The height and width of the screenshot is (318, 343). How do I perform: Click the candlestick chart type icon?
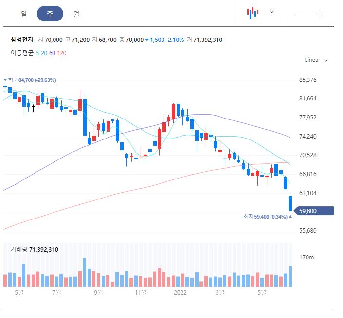(253, 13)
